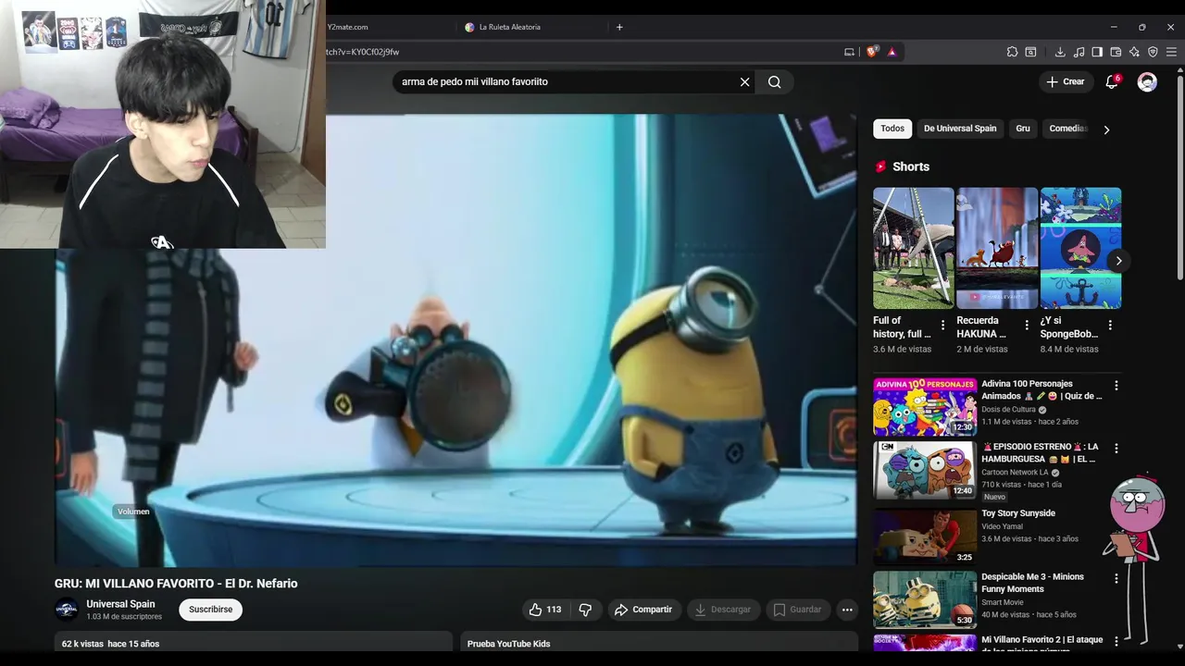Open the Leo AI sparkle icon

tap(1134, 52)
